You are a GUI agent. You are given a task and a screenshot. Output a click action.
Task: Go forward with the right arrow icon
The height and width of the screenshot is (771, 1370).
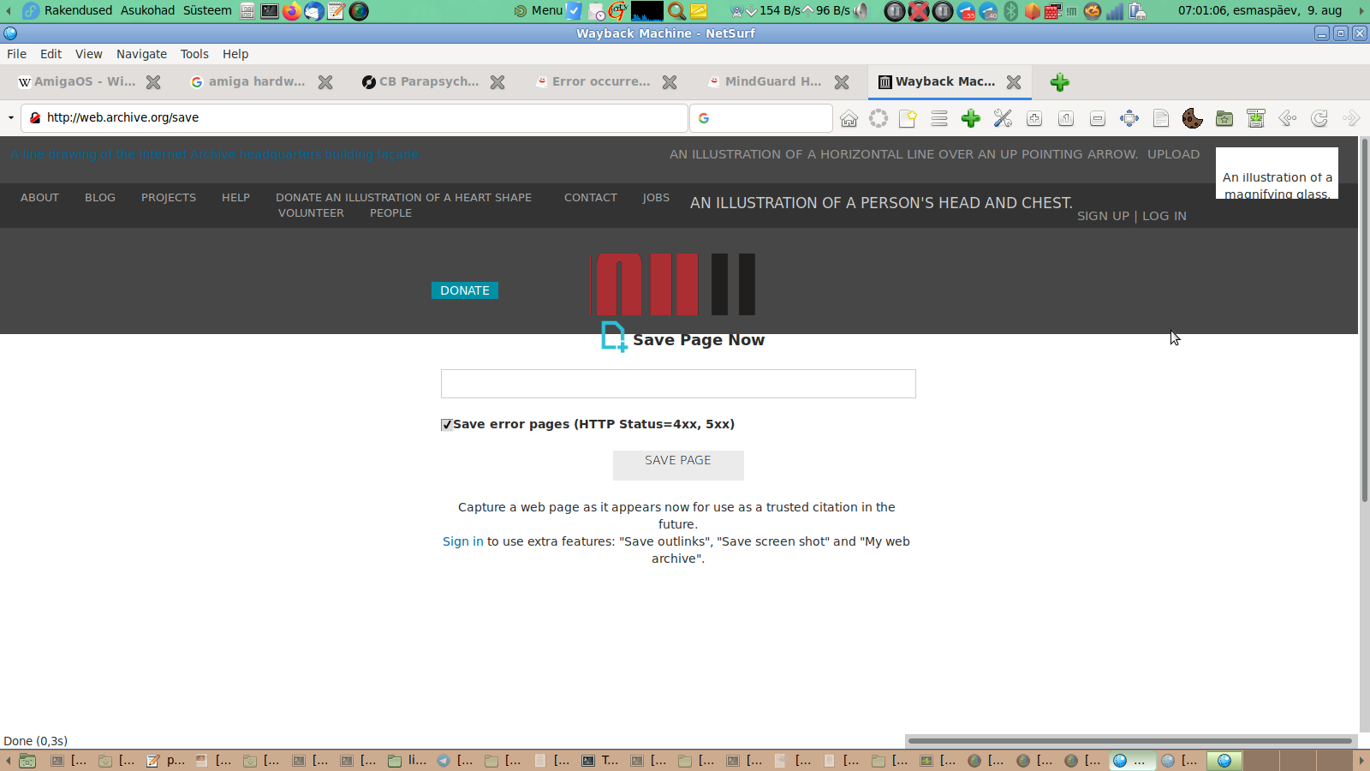tap(1351, 118)
